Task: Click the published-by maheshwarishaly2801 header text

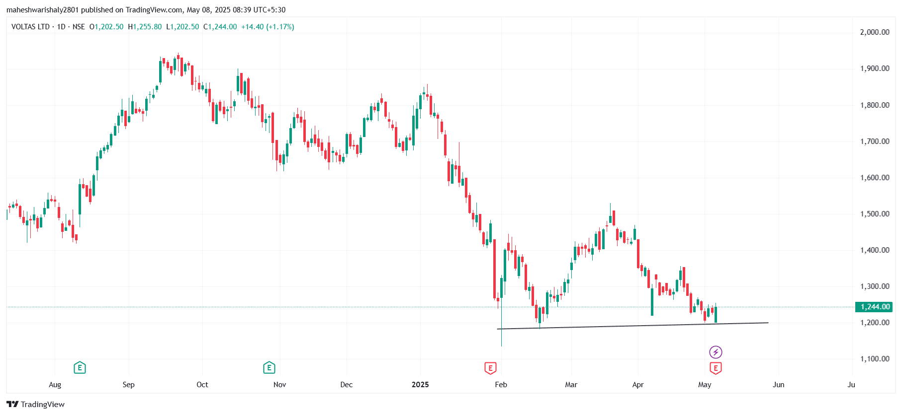Action: coord(146,10)
